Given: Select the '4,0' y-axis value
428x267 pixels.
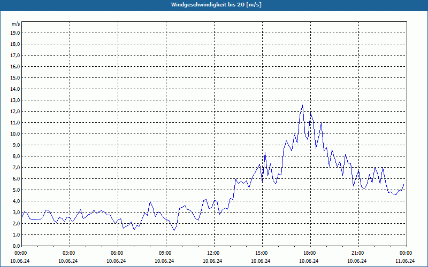Looking at the screenshot, I should click(17, 201).
